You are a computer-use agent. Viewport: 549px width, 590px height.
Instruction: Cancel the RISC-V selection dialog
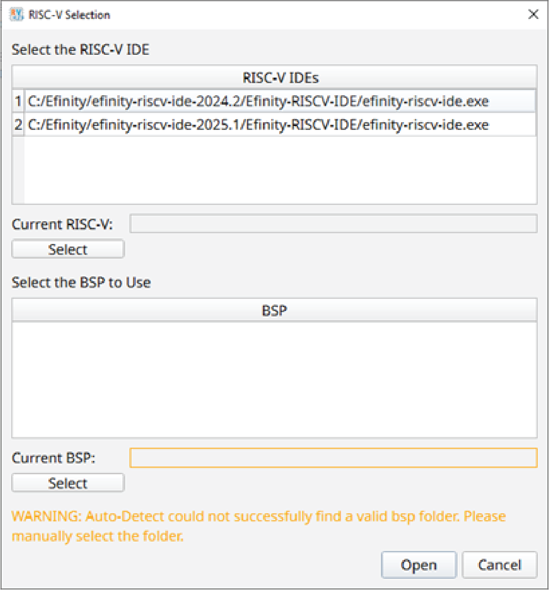500,565
